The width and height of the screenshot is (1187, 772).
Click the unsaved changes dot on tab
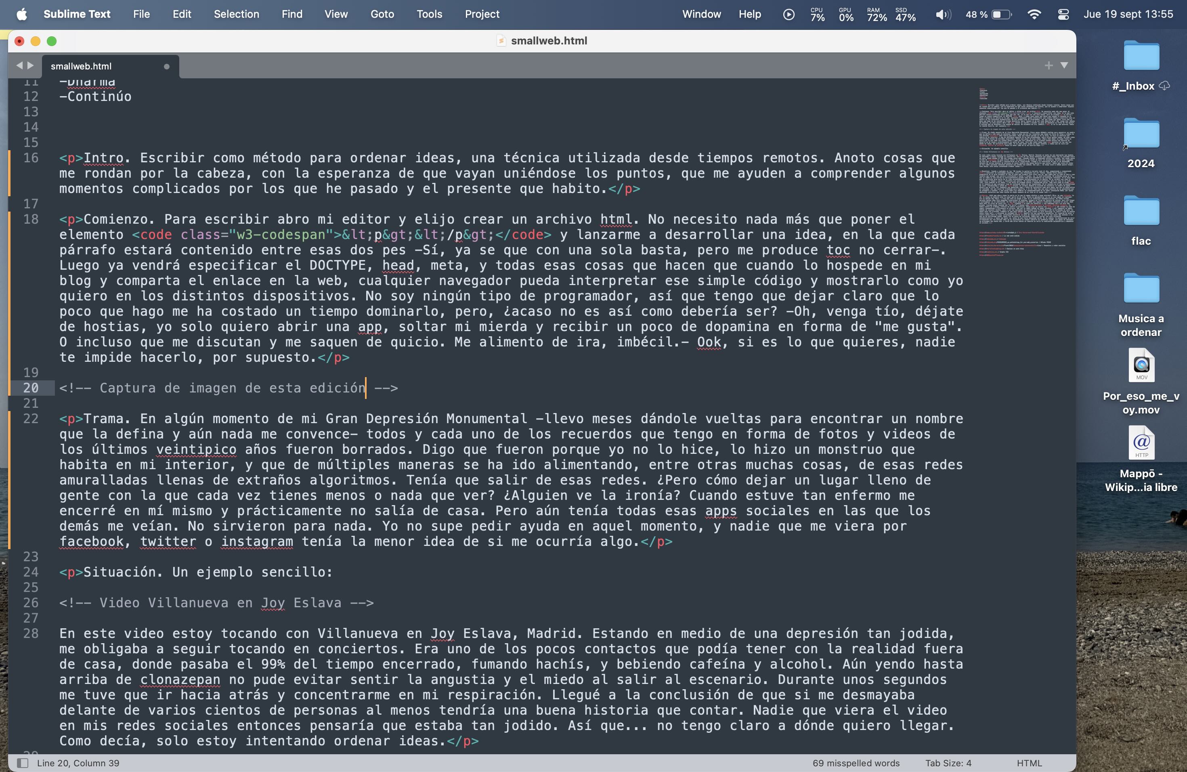(168, 66)
